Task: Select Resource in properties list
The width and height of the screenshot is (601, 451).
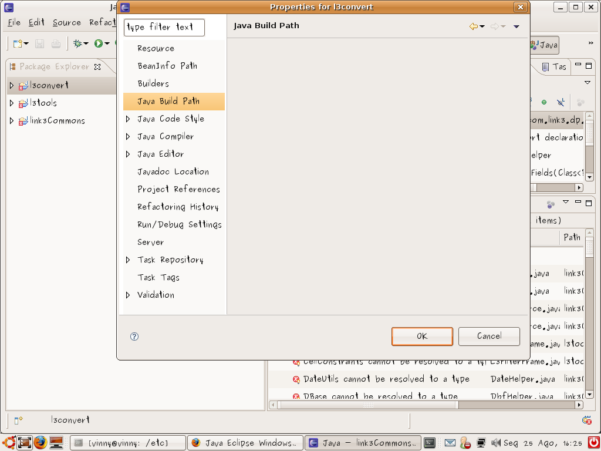Action: pos(156,49)
